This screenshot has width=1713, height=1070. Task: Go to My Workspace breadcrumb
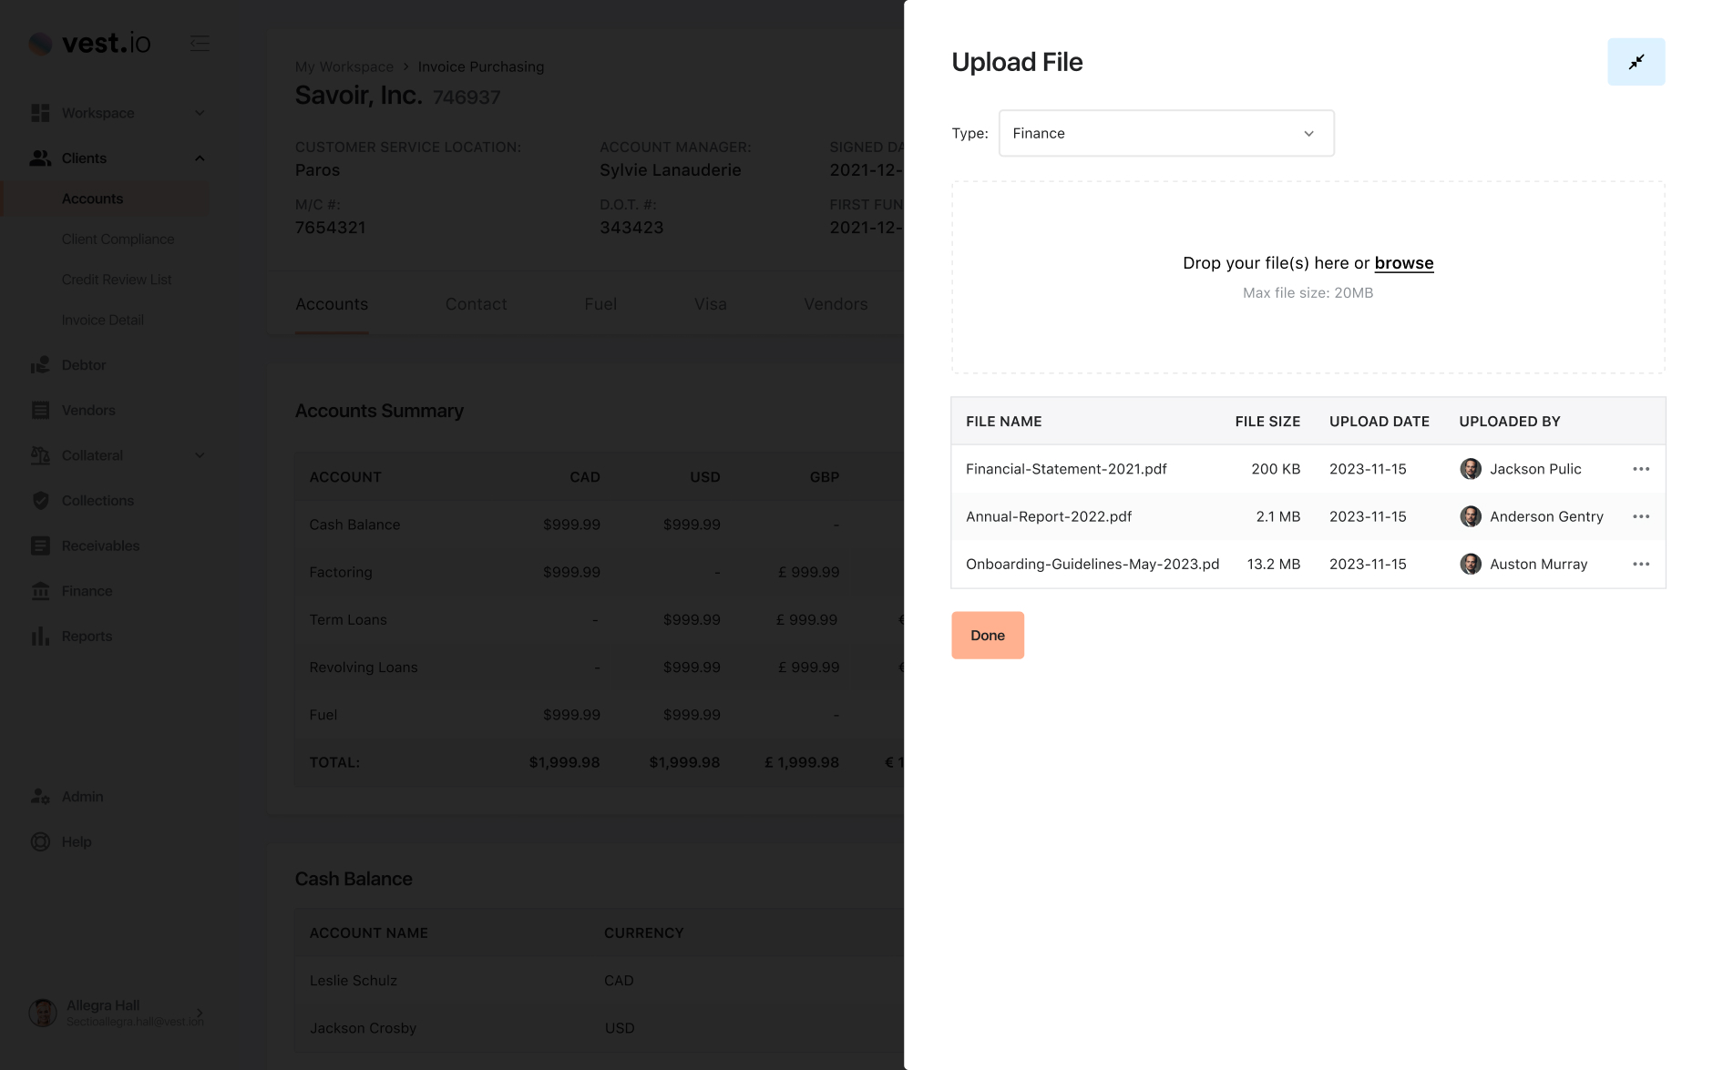pos(344,66)
